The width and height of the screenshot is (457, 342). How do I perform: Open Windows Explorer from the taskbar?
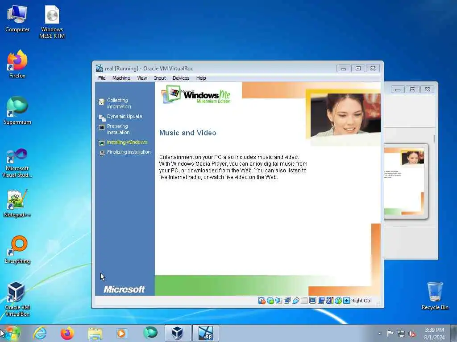coord(95,333)
